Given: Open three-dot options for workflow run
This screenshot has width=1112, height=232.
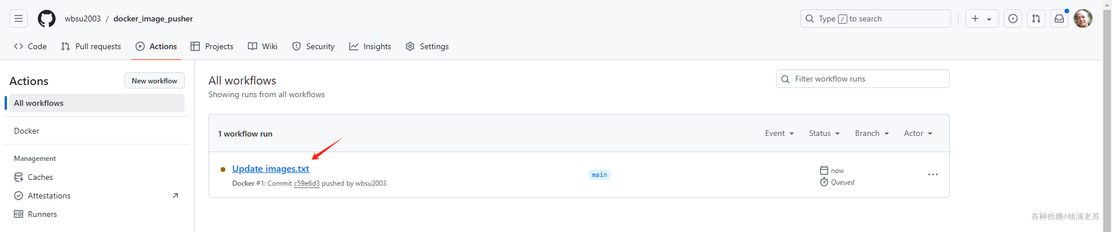Looking at the screenshot, I should point(933,175).
